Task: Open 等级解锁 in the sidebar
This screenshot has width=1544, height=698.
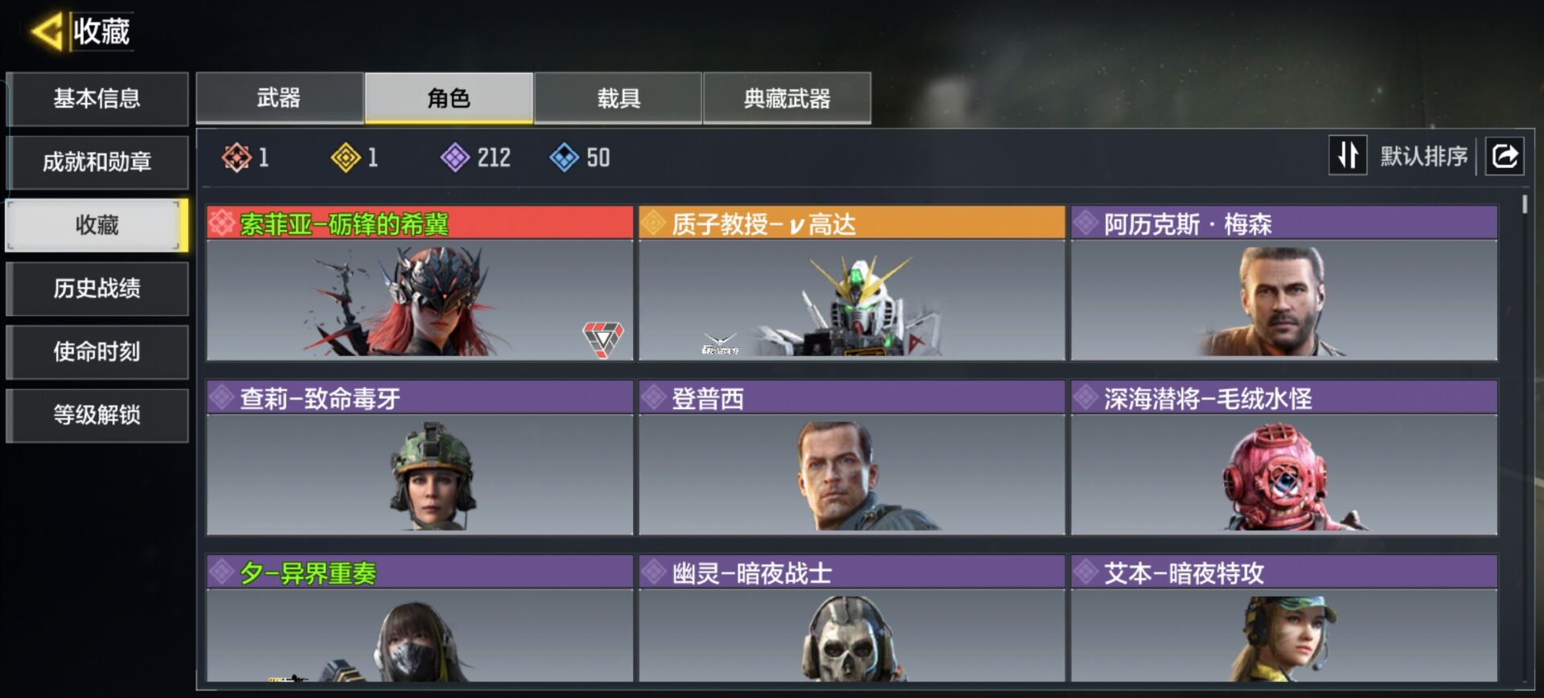Action: pyautogui.click(x=97, y=415)
